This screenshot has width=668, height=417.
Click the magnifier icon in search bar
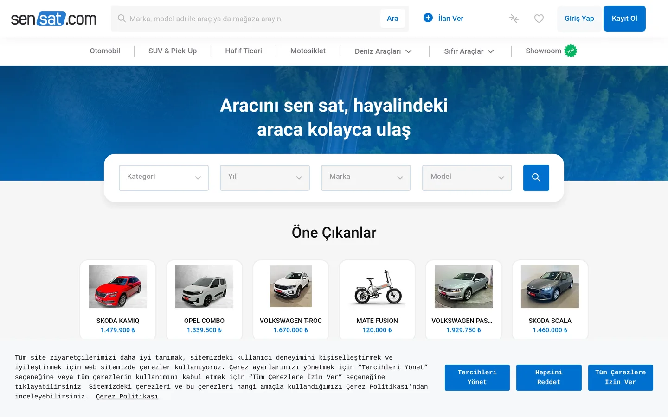[x=122, y=19]
